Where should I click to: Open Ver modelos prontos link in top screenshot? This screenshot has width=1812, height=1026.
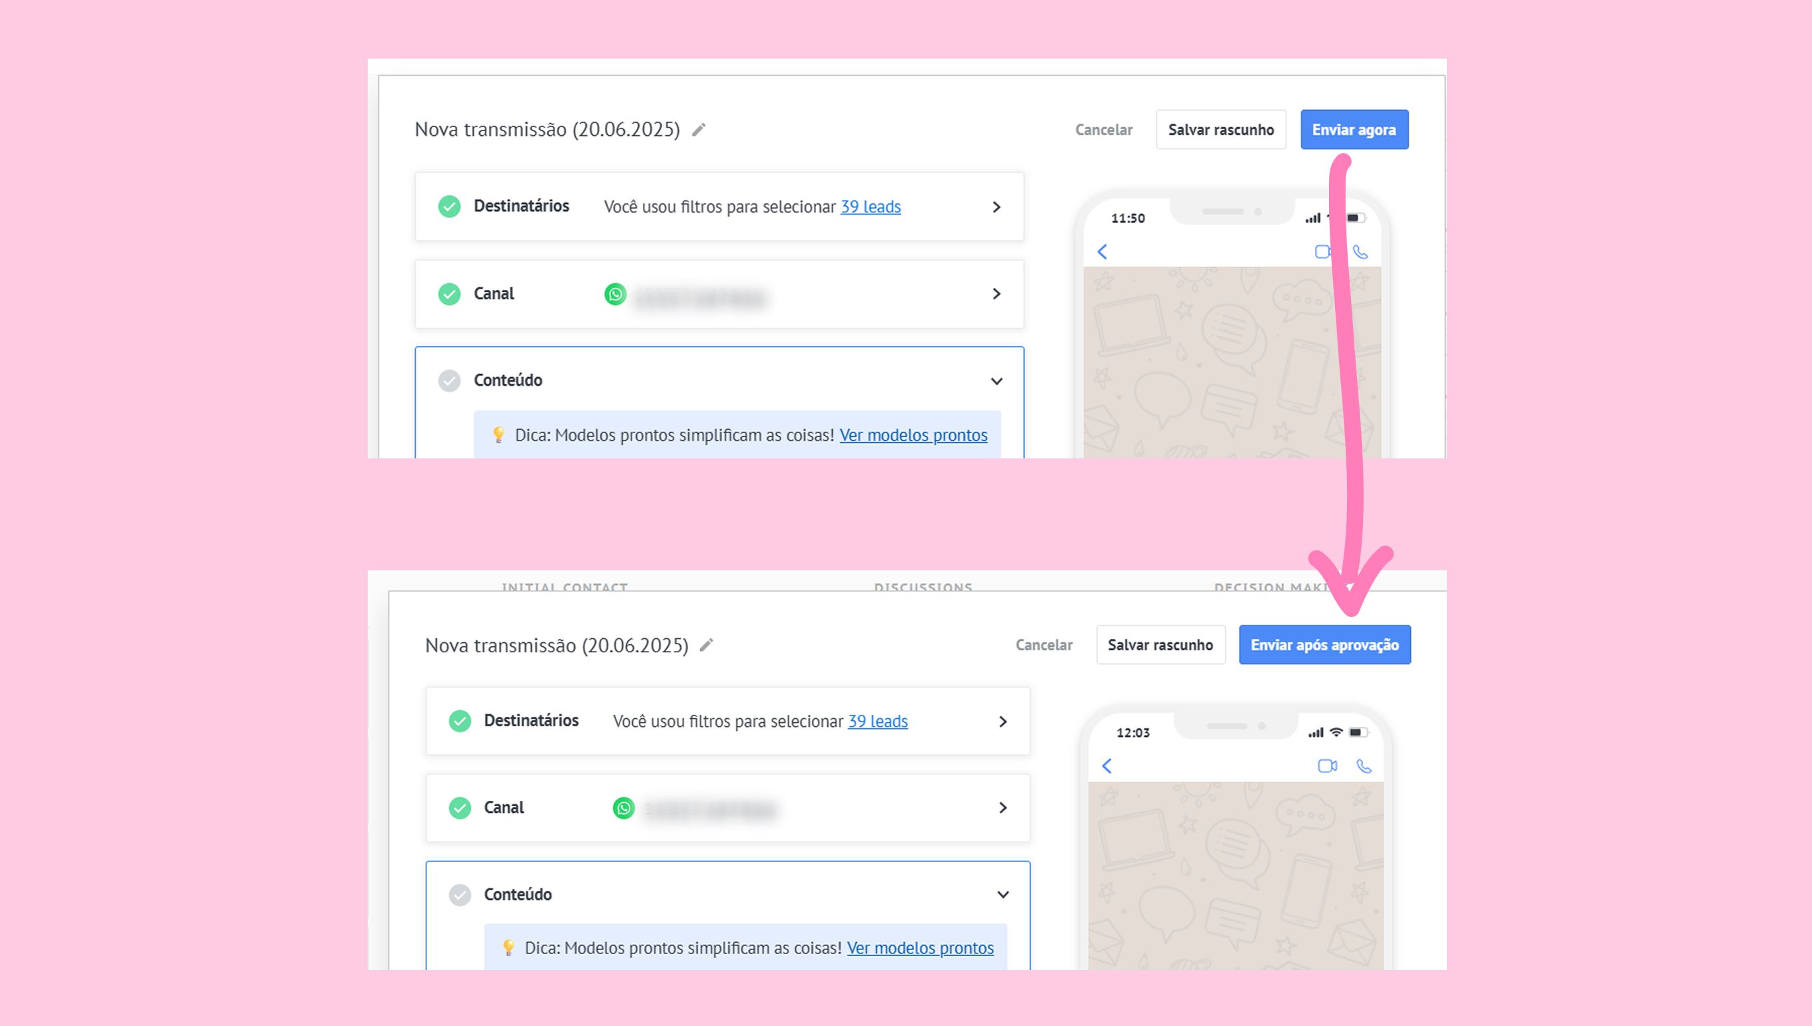pos(913,435)
